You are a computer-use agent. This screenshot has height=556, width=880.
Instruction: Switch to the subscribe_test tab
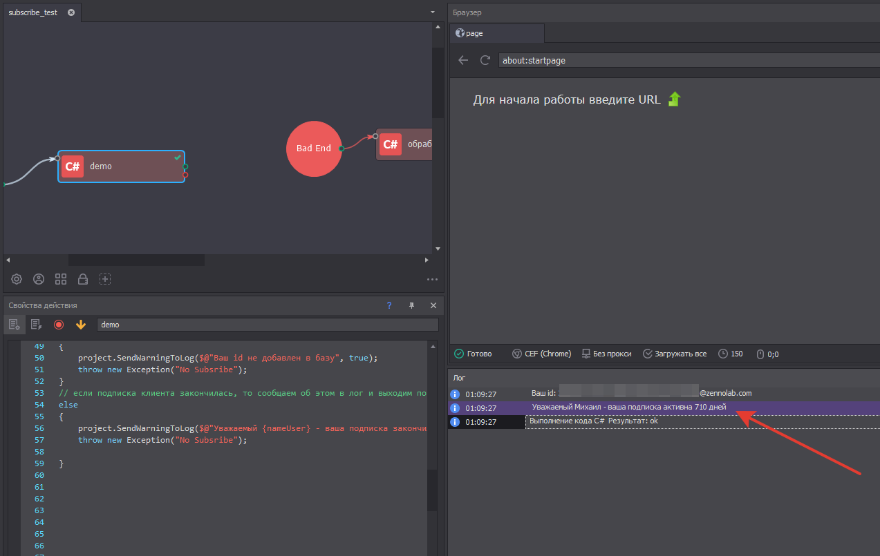pos(33,12)
